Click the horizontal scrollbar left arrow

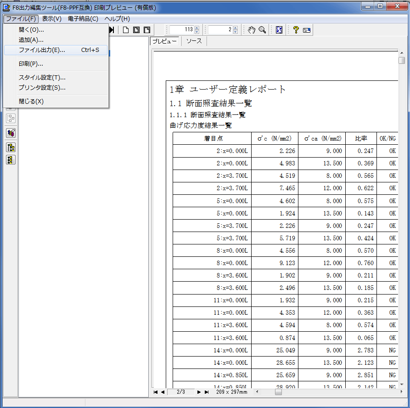[x=257, y=392]
